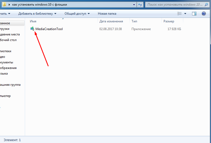Image resolution: width=211 pixels, height=143 pixels.
Task: Open the Упорядочить dropdown arrow
Action: 9,14
